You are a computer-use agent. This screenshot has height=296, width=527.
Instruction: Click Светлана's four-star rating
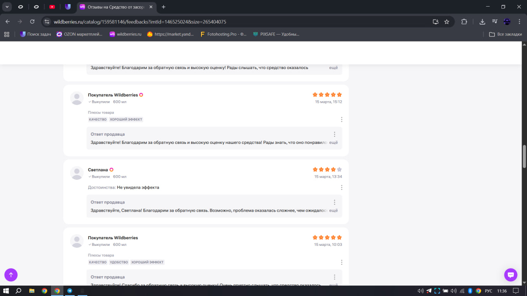tap(327, 169)
